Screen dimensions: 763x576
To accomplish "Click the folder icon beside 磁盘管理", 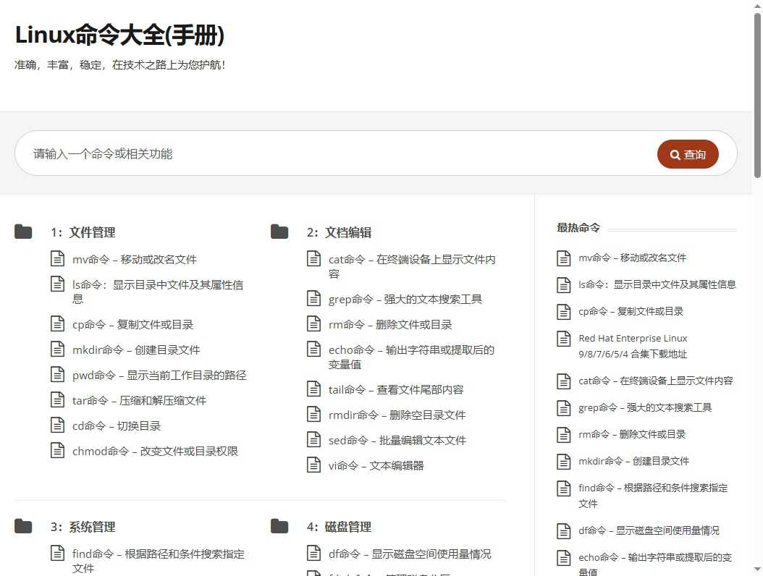I will click(279, 525).
